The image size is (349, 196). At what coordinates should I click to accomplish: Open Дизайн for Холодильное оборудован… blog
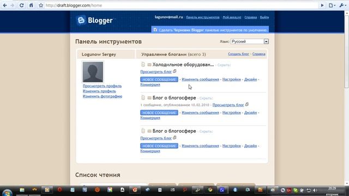(x=250, y=79)
